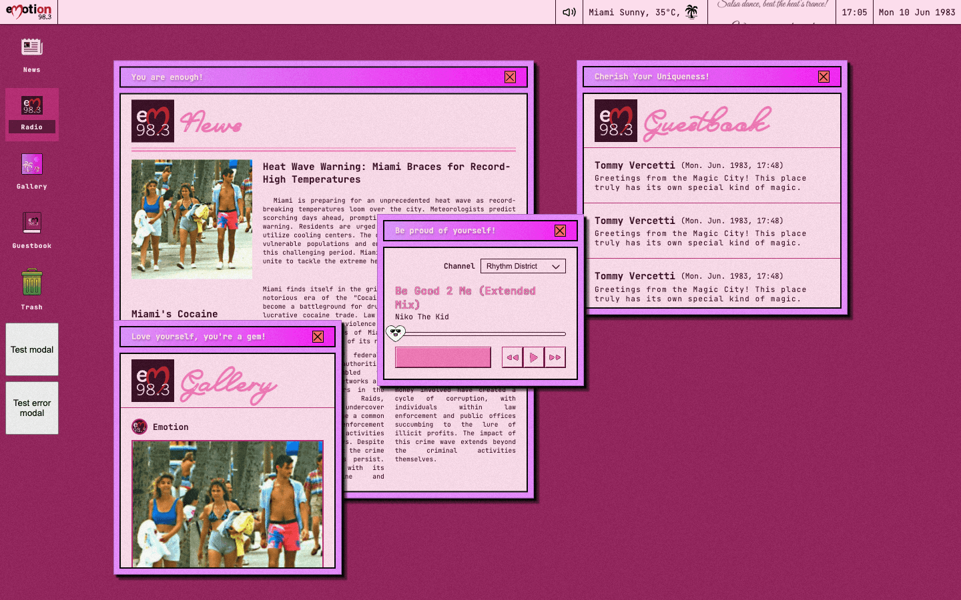Expand the Rhythm District channel dropdown
Image resolution: width=961 pixels, height=600 pixels.
(x=523, y=266)
